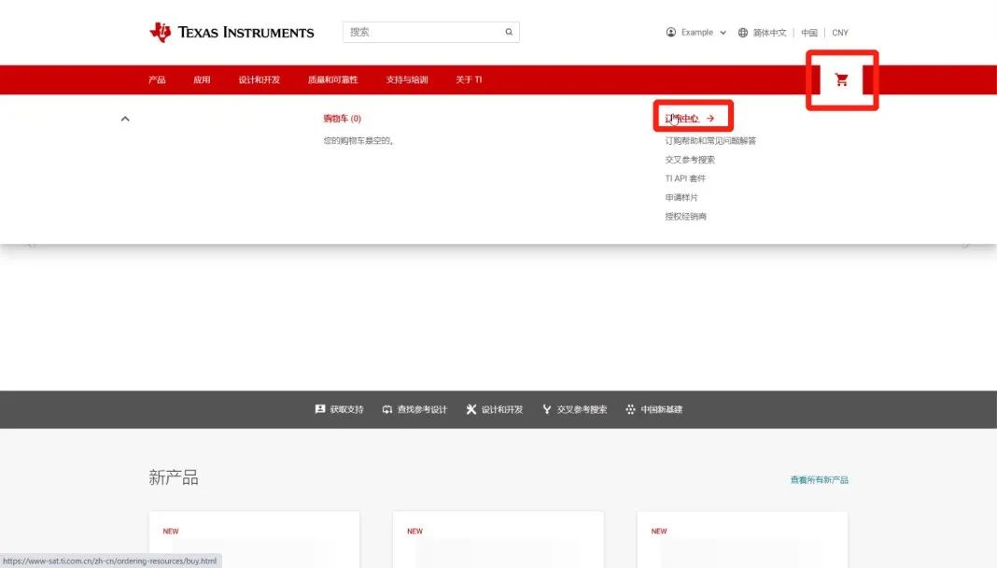Open 订单中心 link

click(x=682, y=118)
